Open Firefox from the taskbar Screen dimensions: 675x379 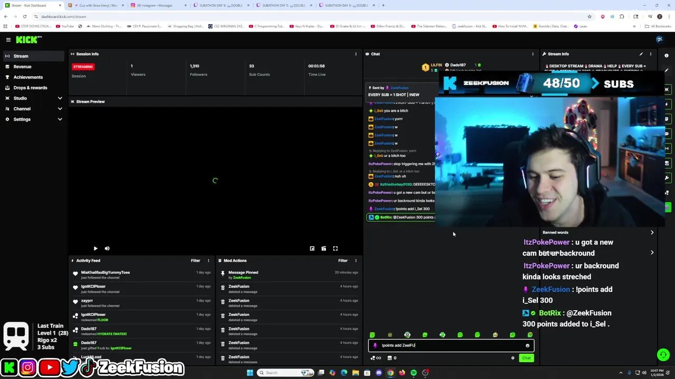point(402,373)
